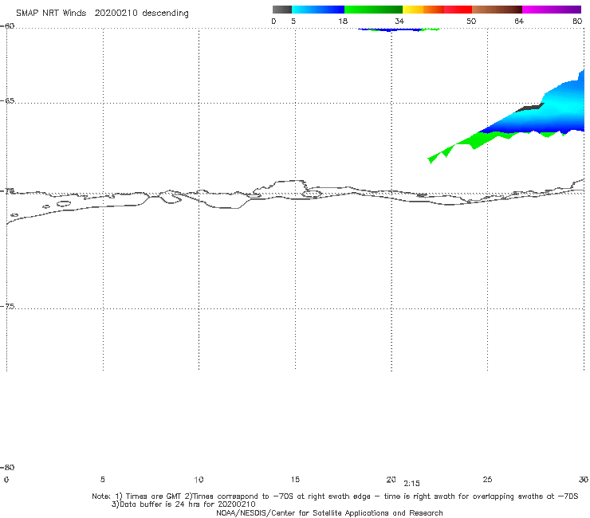Click longitude axis label '10'
Image resolution: width=590 pixels, height=518 pixels.
point(199,480)
